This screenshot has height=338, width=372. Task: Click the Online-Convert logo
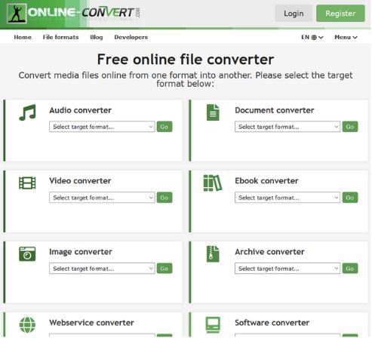(x=73, y=13)
